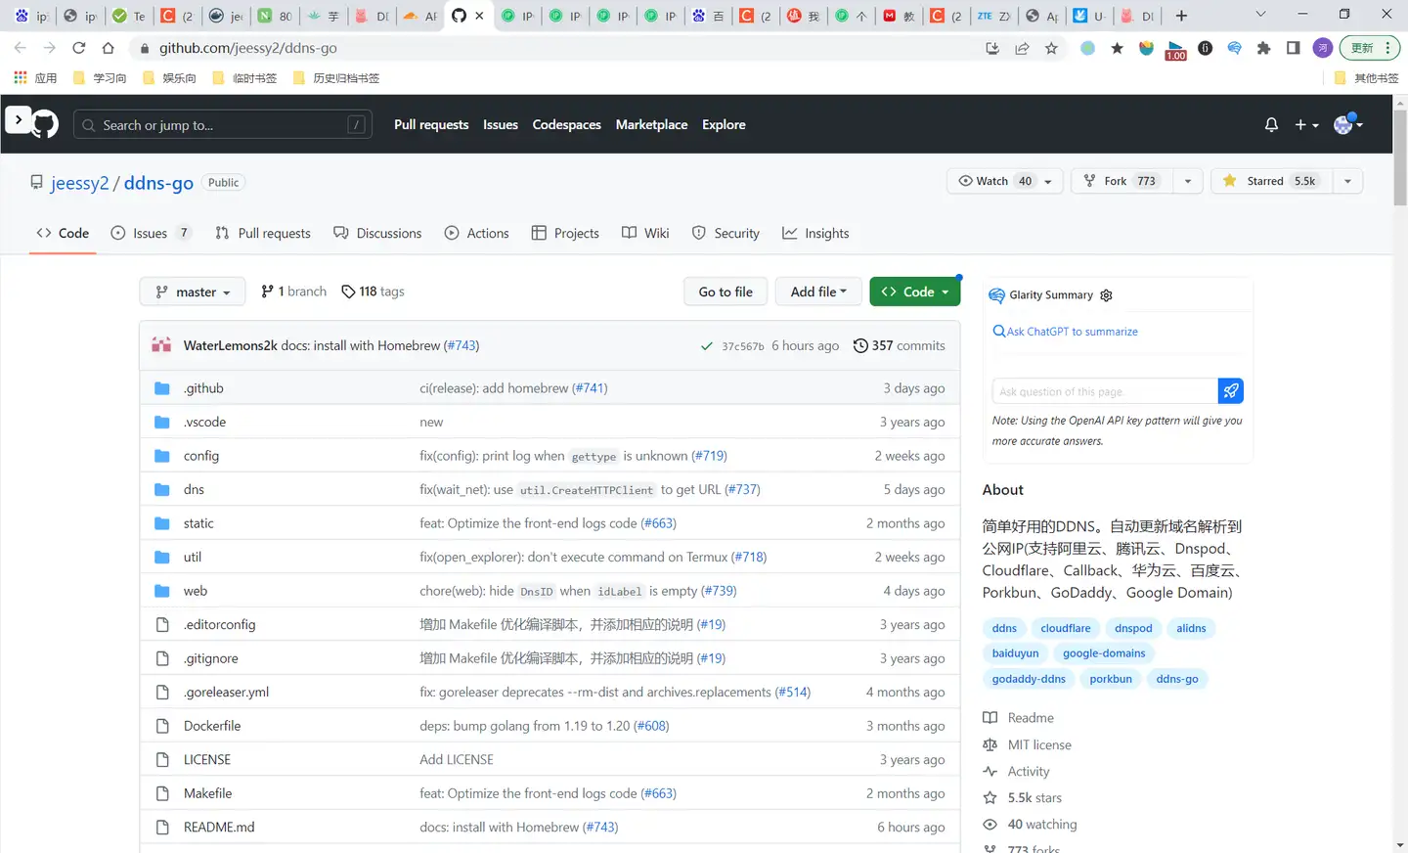This screenshot has width=1408, height=853.
Task: Open Starred lists dropdown arrow
Action: pyautogui.click(x=1347, y=181)
